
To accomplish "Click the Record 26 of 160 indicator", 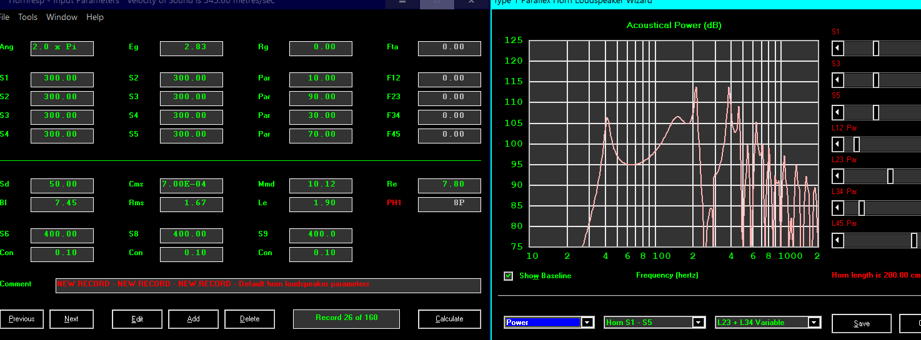I will pos(347,319).
